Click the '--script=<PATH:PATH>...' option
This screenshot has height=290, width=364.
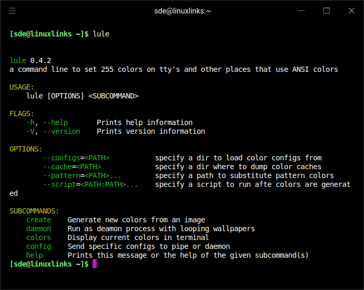coord(90,184)
